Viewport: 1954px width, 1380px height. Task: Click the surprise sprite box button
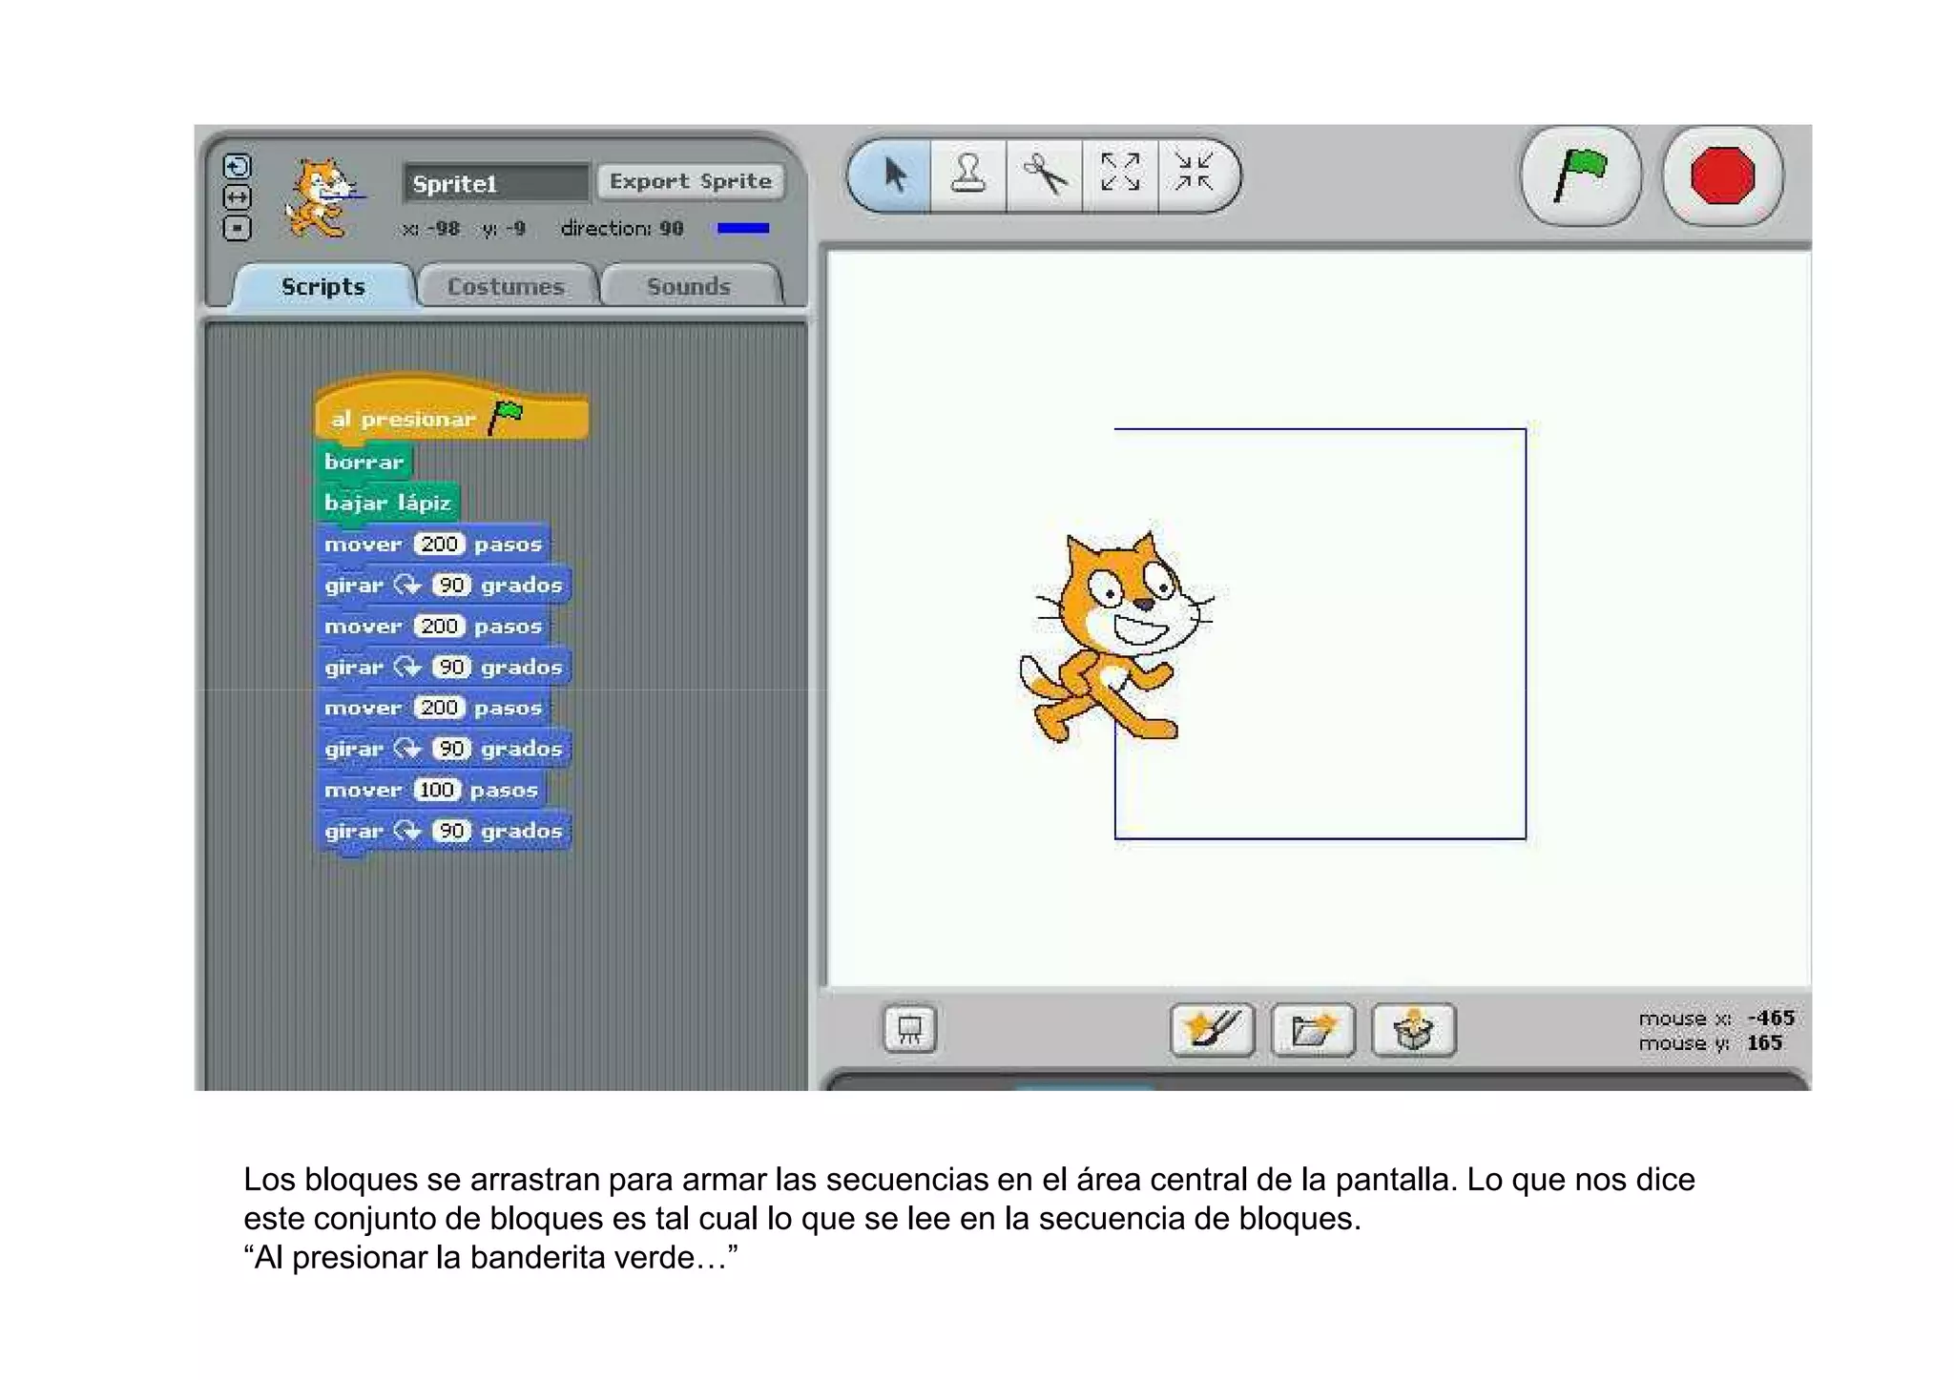click(1414, 1030)
